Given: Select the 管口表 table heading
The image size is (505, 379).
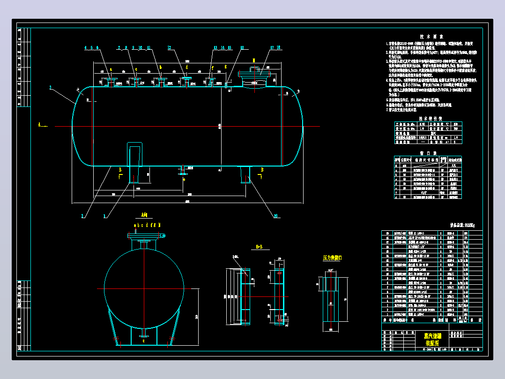Looking at the screenshot, I should click(x=428, y=153).
